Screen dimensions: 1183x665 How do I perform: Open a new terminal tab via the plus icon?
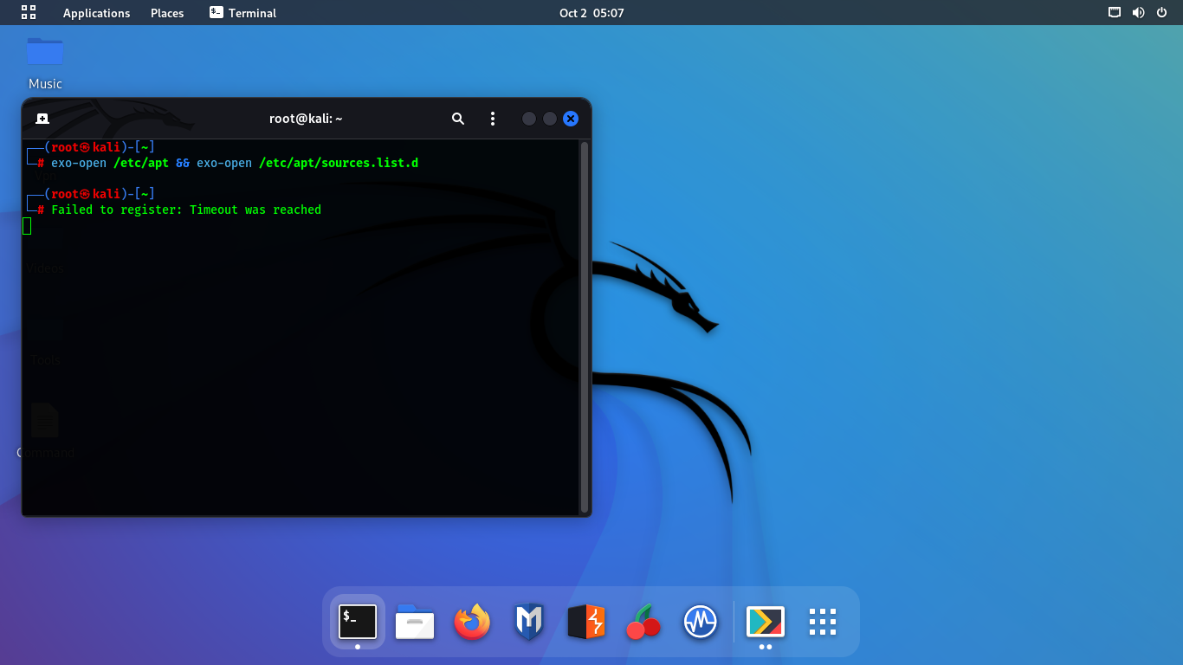pyautogui.click(x=42, y=119)
